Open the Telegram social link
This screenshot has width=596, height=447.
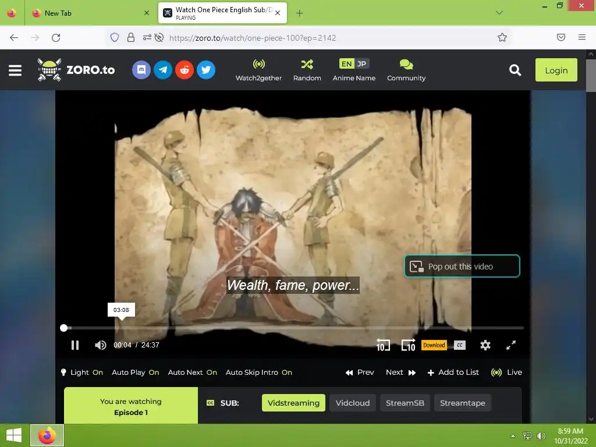[163, 70]
